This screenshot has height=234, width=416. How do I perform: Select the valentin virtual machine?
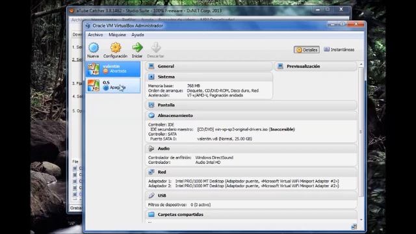pos(113,69)
